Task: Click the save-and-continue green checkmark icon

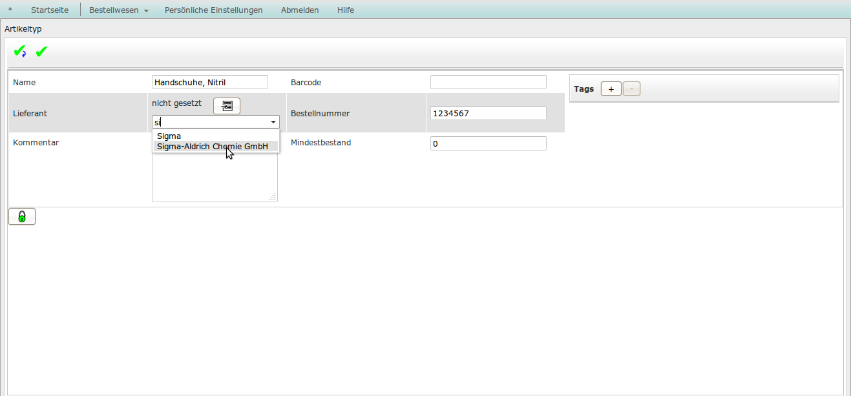Action: coord(20,52)
